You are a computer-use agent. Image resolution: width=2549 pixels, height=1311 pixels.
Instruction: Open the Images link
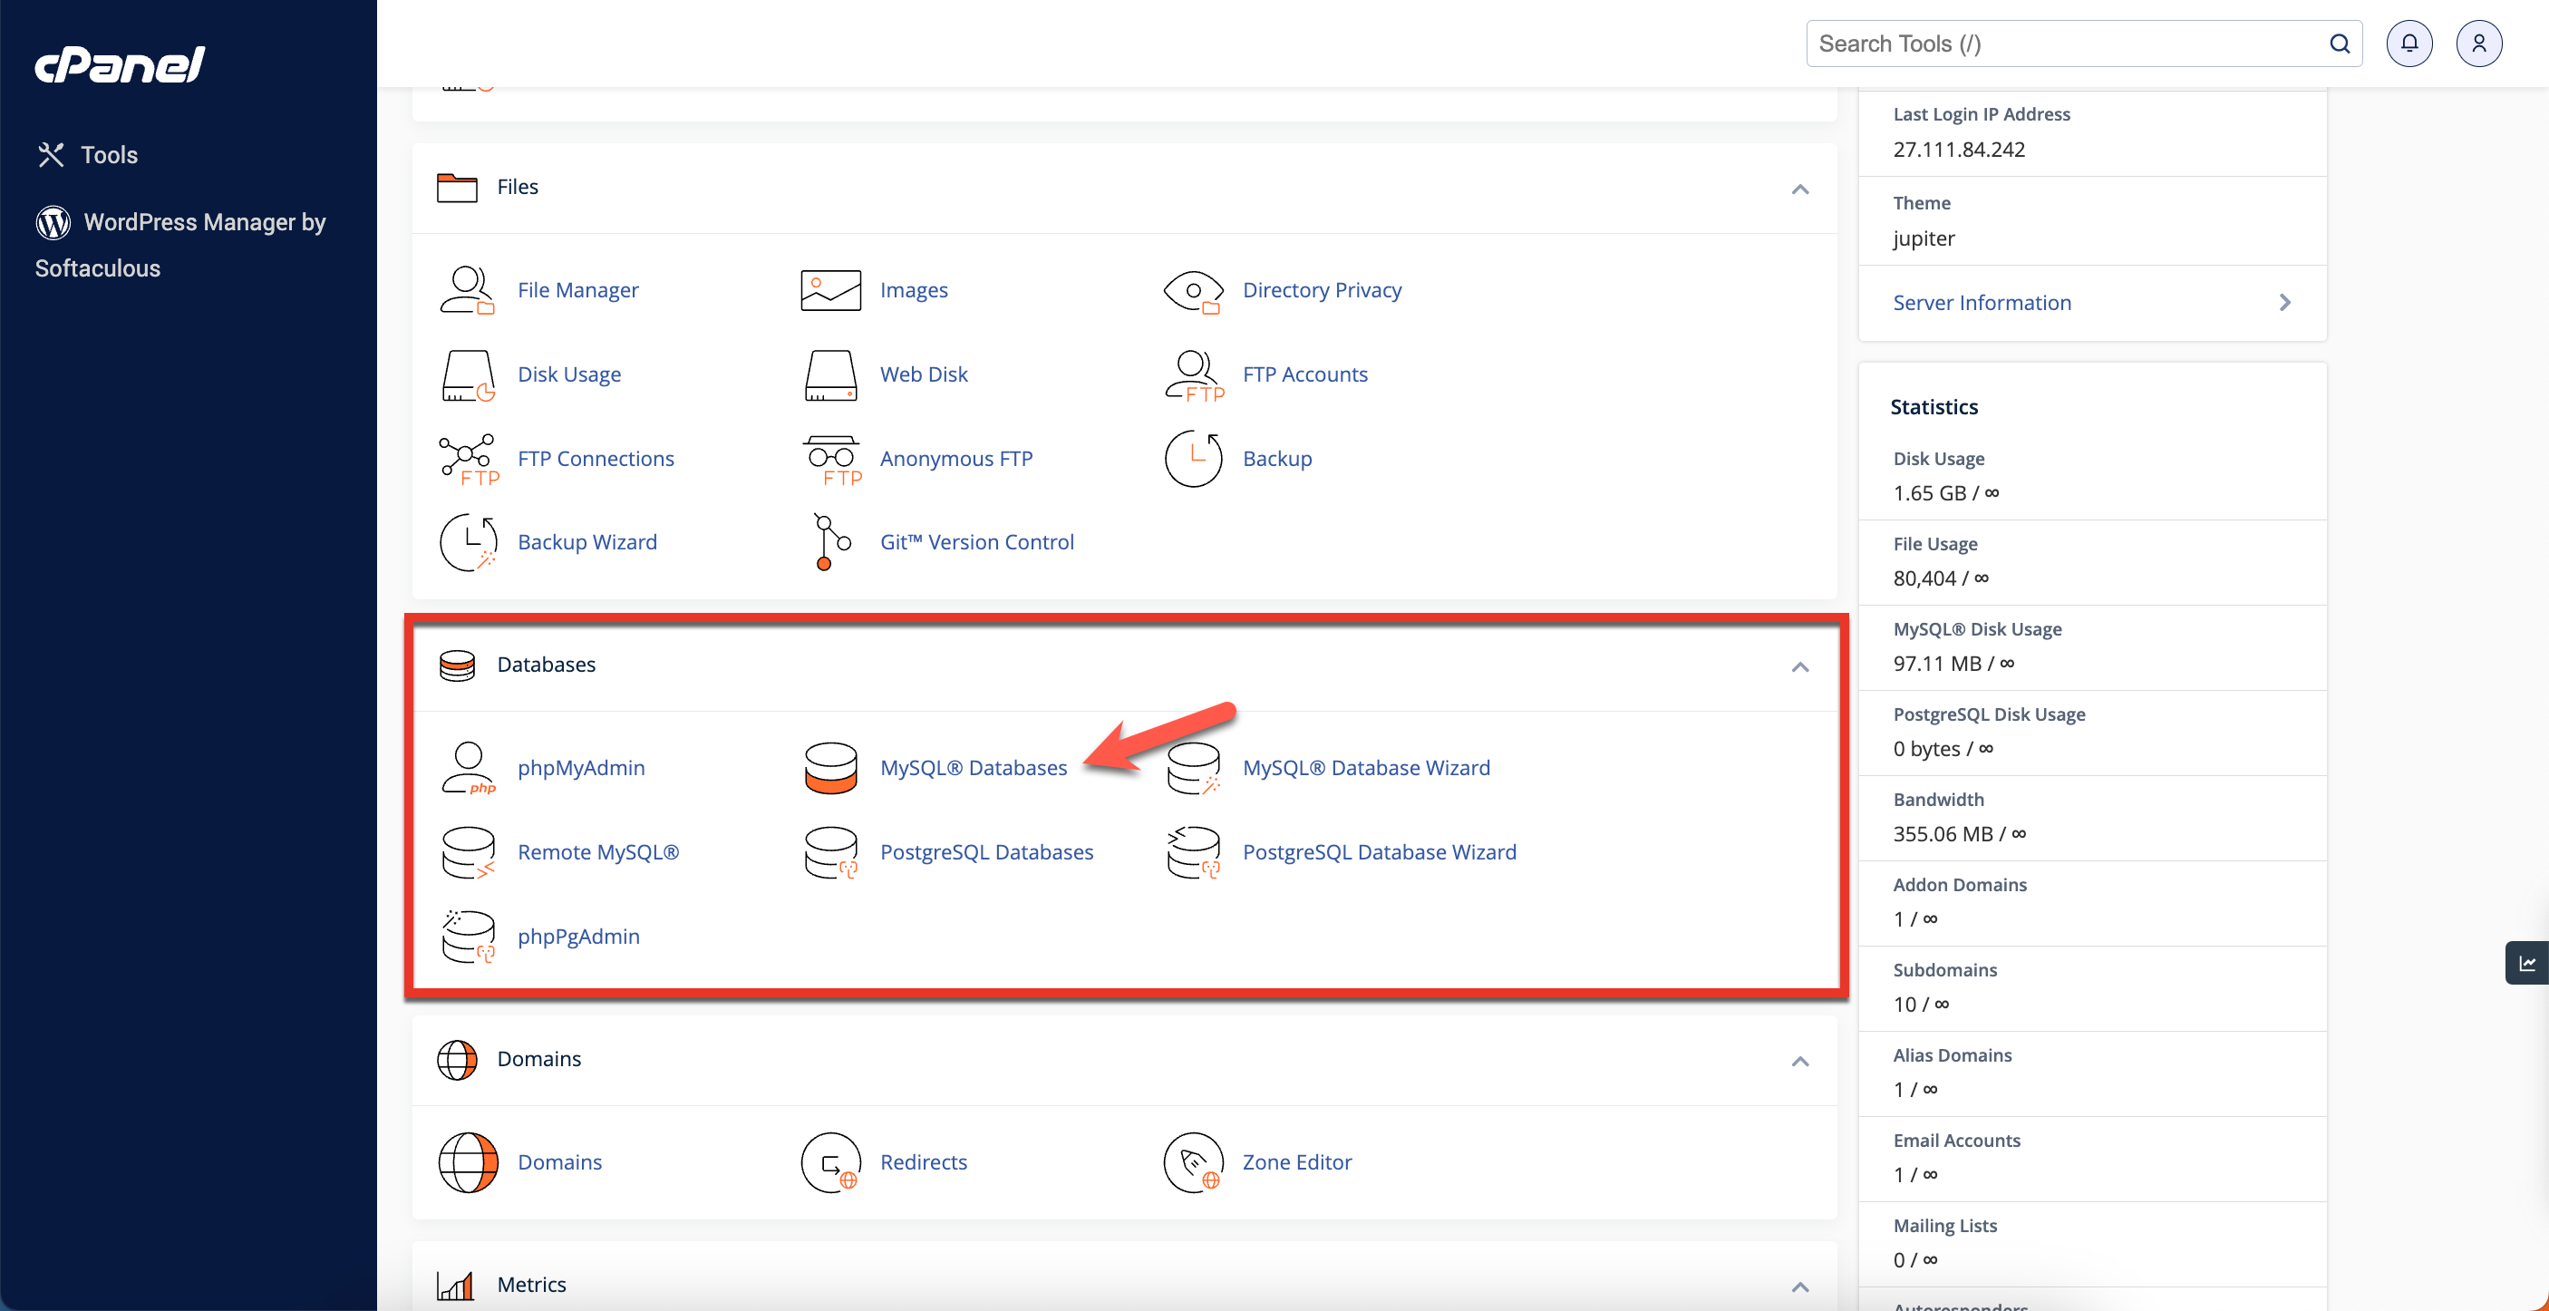point(914,290)
